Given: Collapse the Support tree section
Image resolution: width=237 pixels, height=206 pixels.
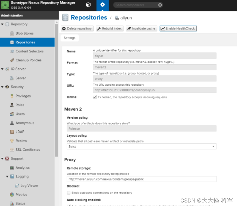Looking at the screenshot, I should (2, 159).
